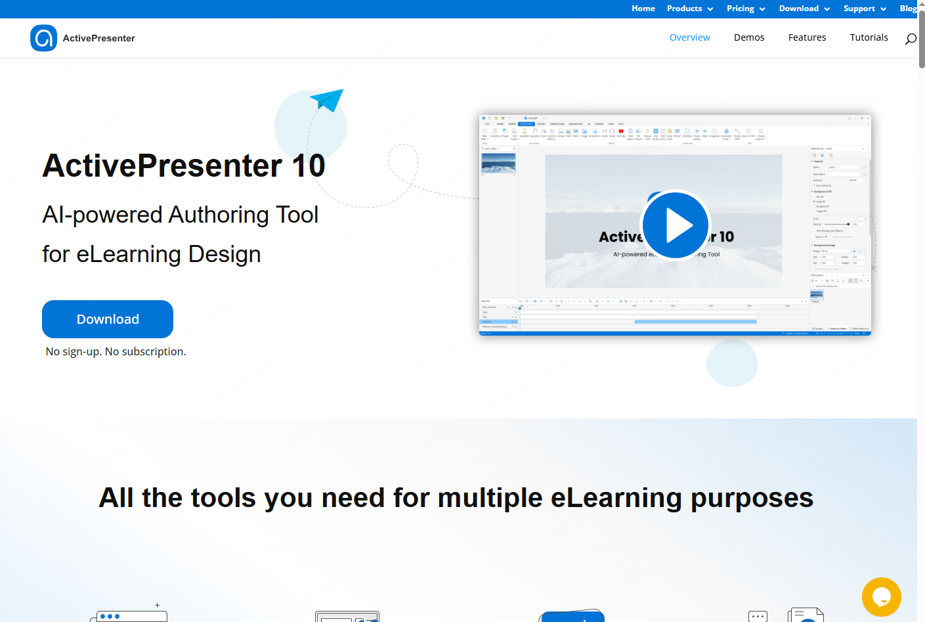Open the yellow chat support widget

tap(881, 596)
